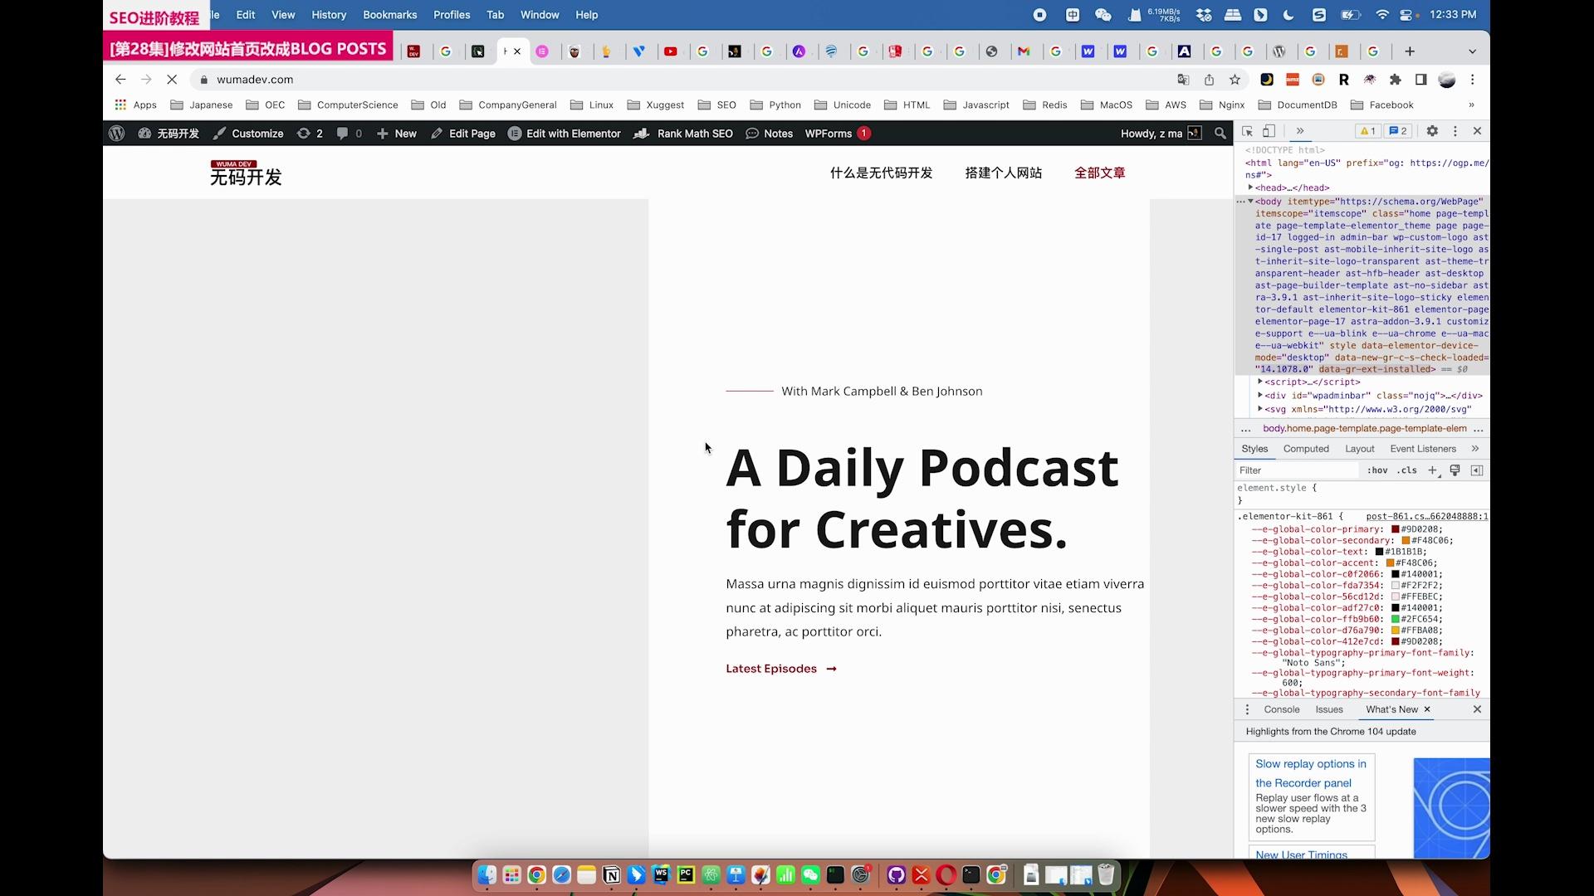The image size is (1594, 896).
Task: Open WPForms admin bar item
Action: point(837,134)
